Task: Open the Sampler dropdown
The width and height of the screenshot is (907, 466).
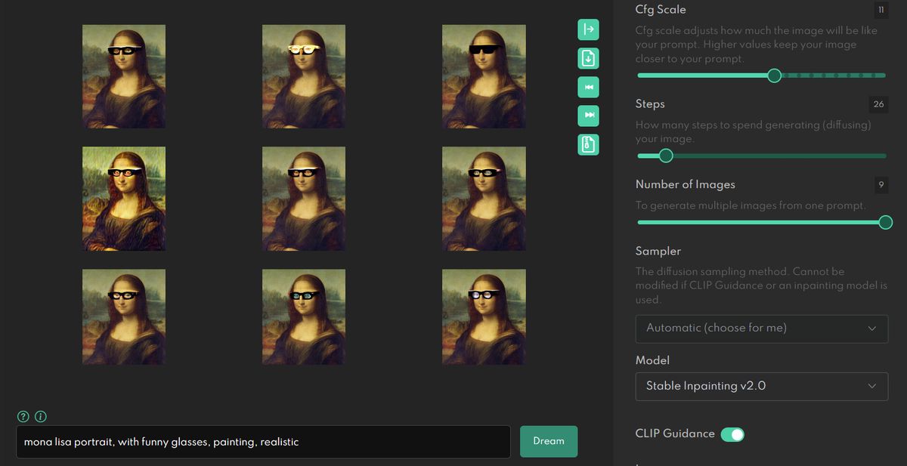Action: click(761, 329)
